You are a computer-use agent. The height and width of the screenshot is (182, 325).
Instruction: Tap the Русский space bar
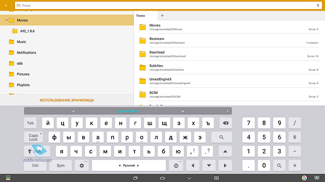point(128,165)
